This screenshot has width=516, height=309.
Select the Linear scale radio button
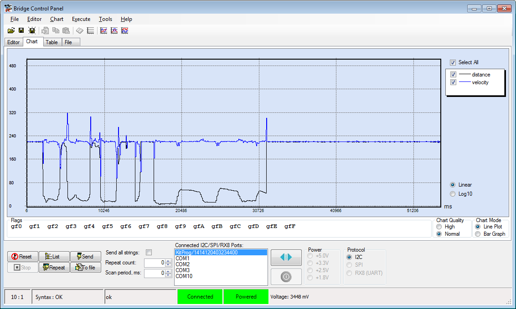tap(453, 185)
